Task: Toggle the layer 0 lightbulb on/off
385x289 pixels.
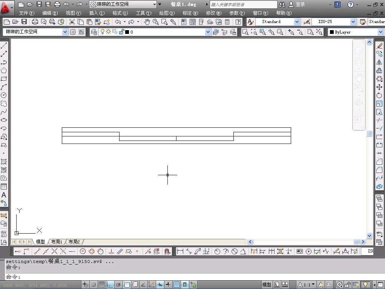Action: [102, 32]
